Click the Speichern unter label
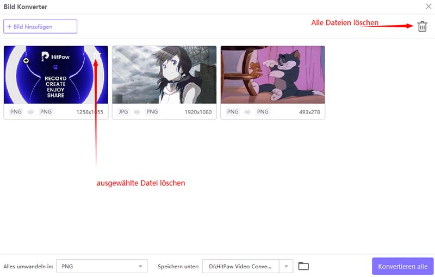 click(178, 267)
